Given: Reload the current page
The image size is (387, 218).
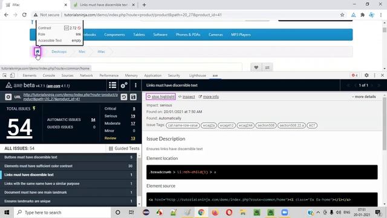Looking at the screenshot, I should pos(24,15).
